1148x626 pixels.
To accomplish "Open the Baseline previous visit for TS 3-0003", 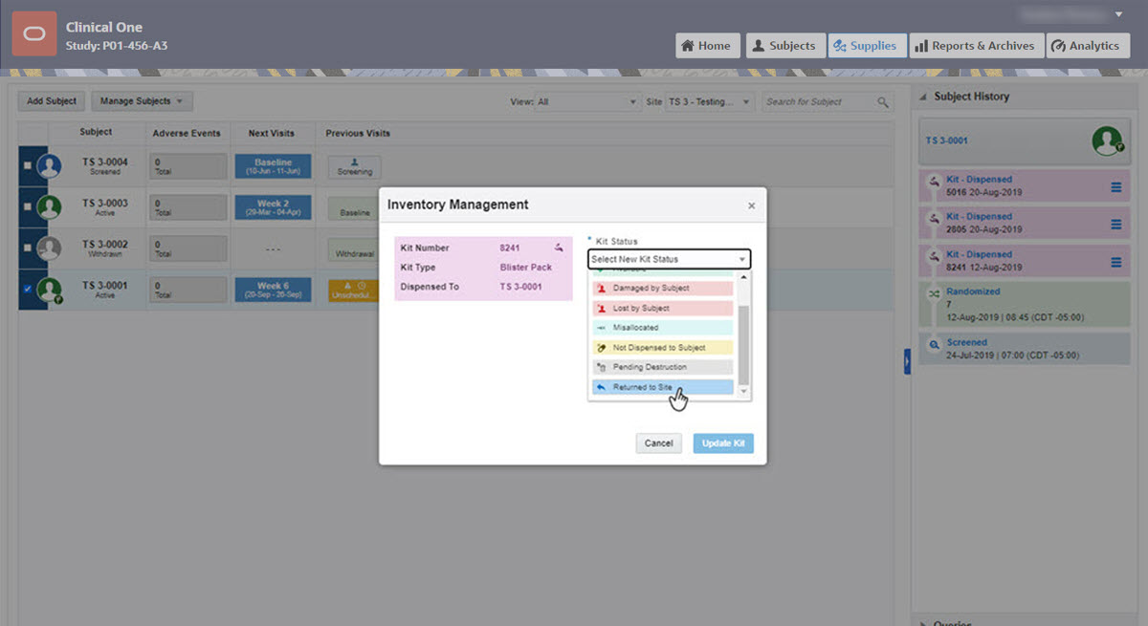I will pos(354,209).
